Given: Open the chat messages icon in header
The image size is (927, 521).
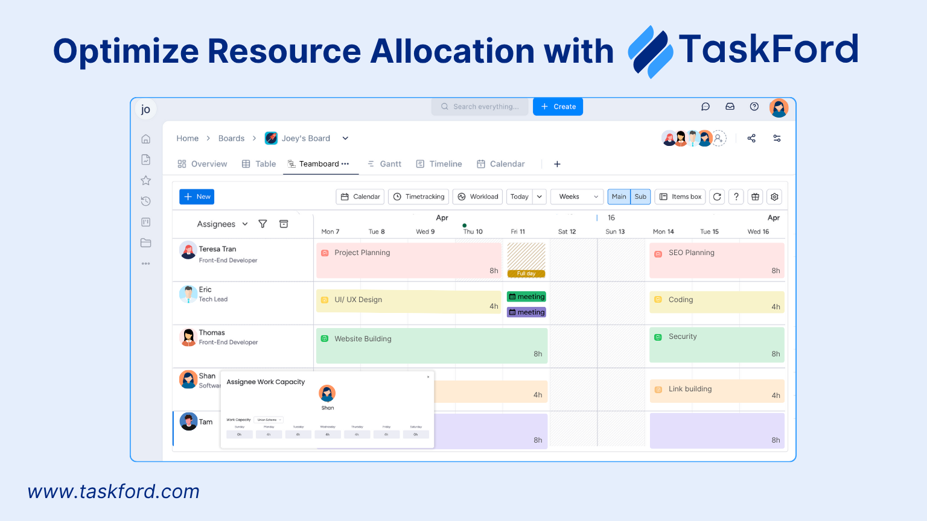Looking at the screenshot, I should [706, 107].
